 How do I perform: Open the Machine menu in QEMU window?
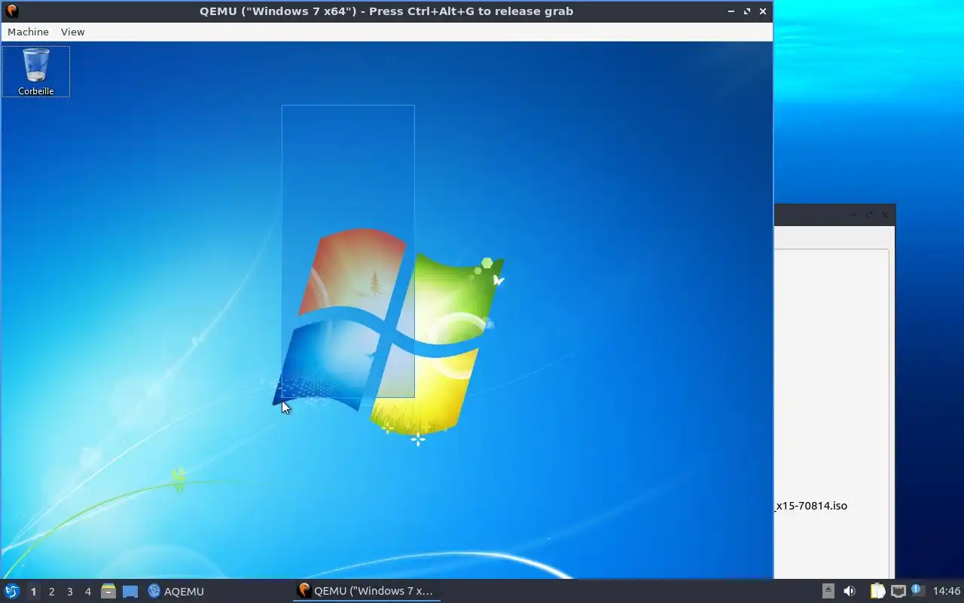pos(28,32)
